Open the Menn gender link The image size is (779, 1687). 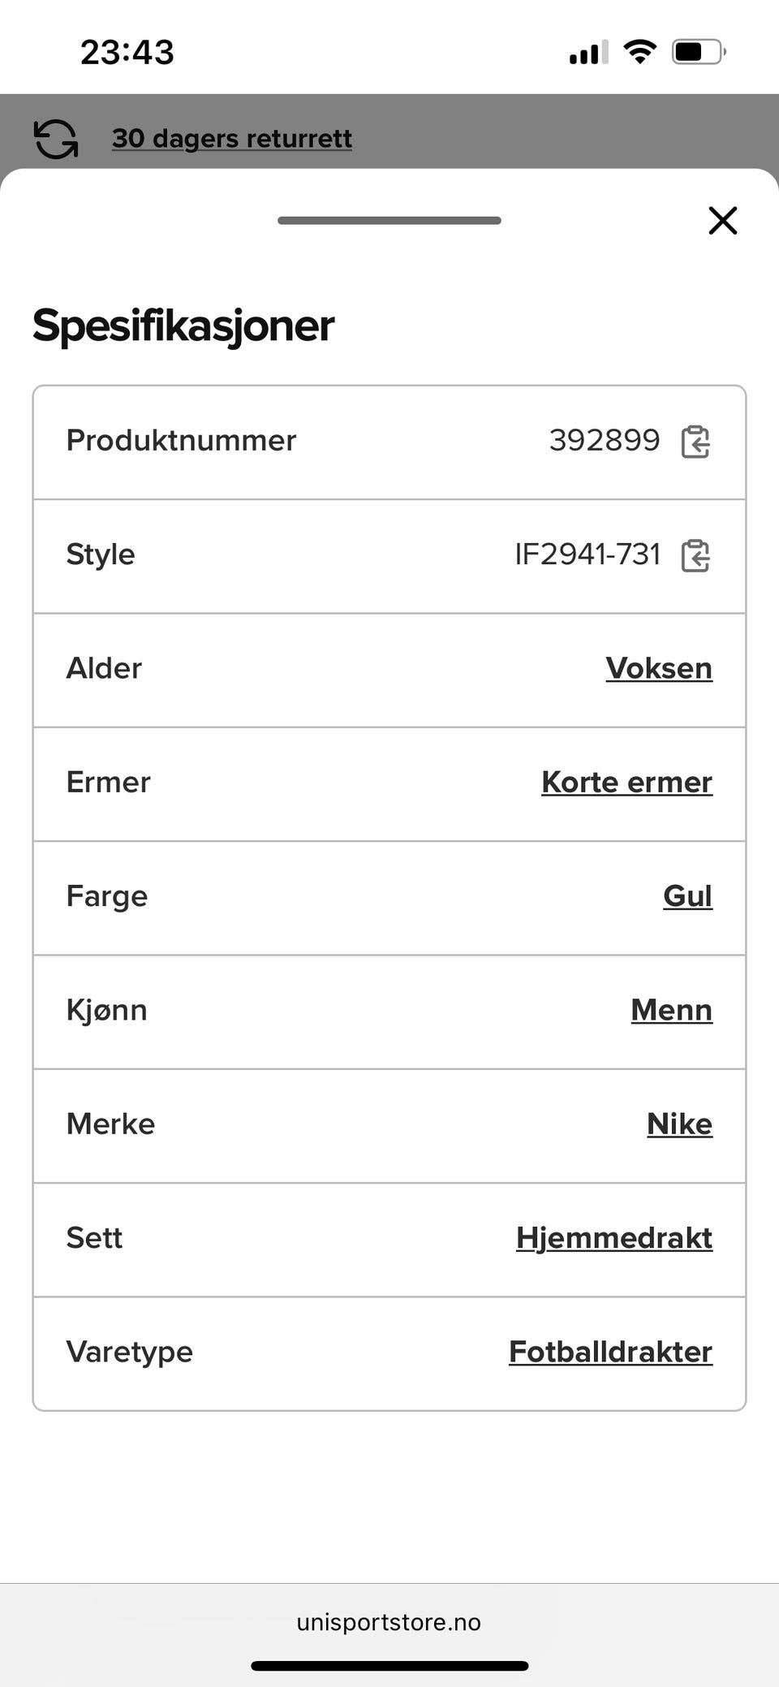point(671,1010)
